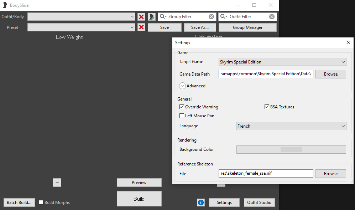This screenshot has width=355, height=210.
Task: Click the Save button
Action: [165, 27]
